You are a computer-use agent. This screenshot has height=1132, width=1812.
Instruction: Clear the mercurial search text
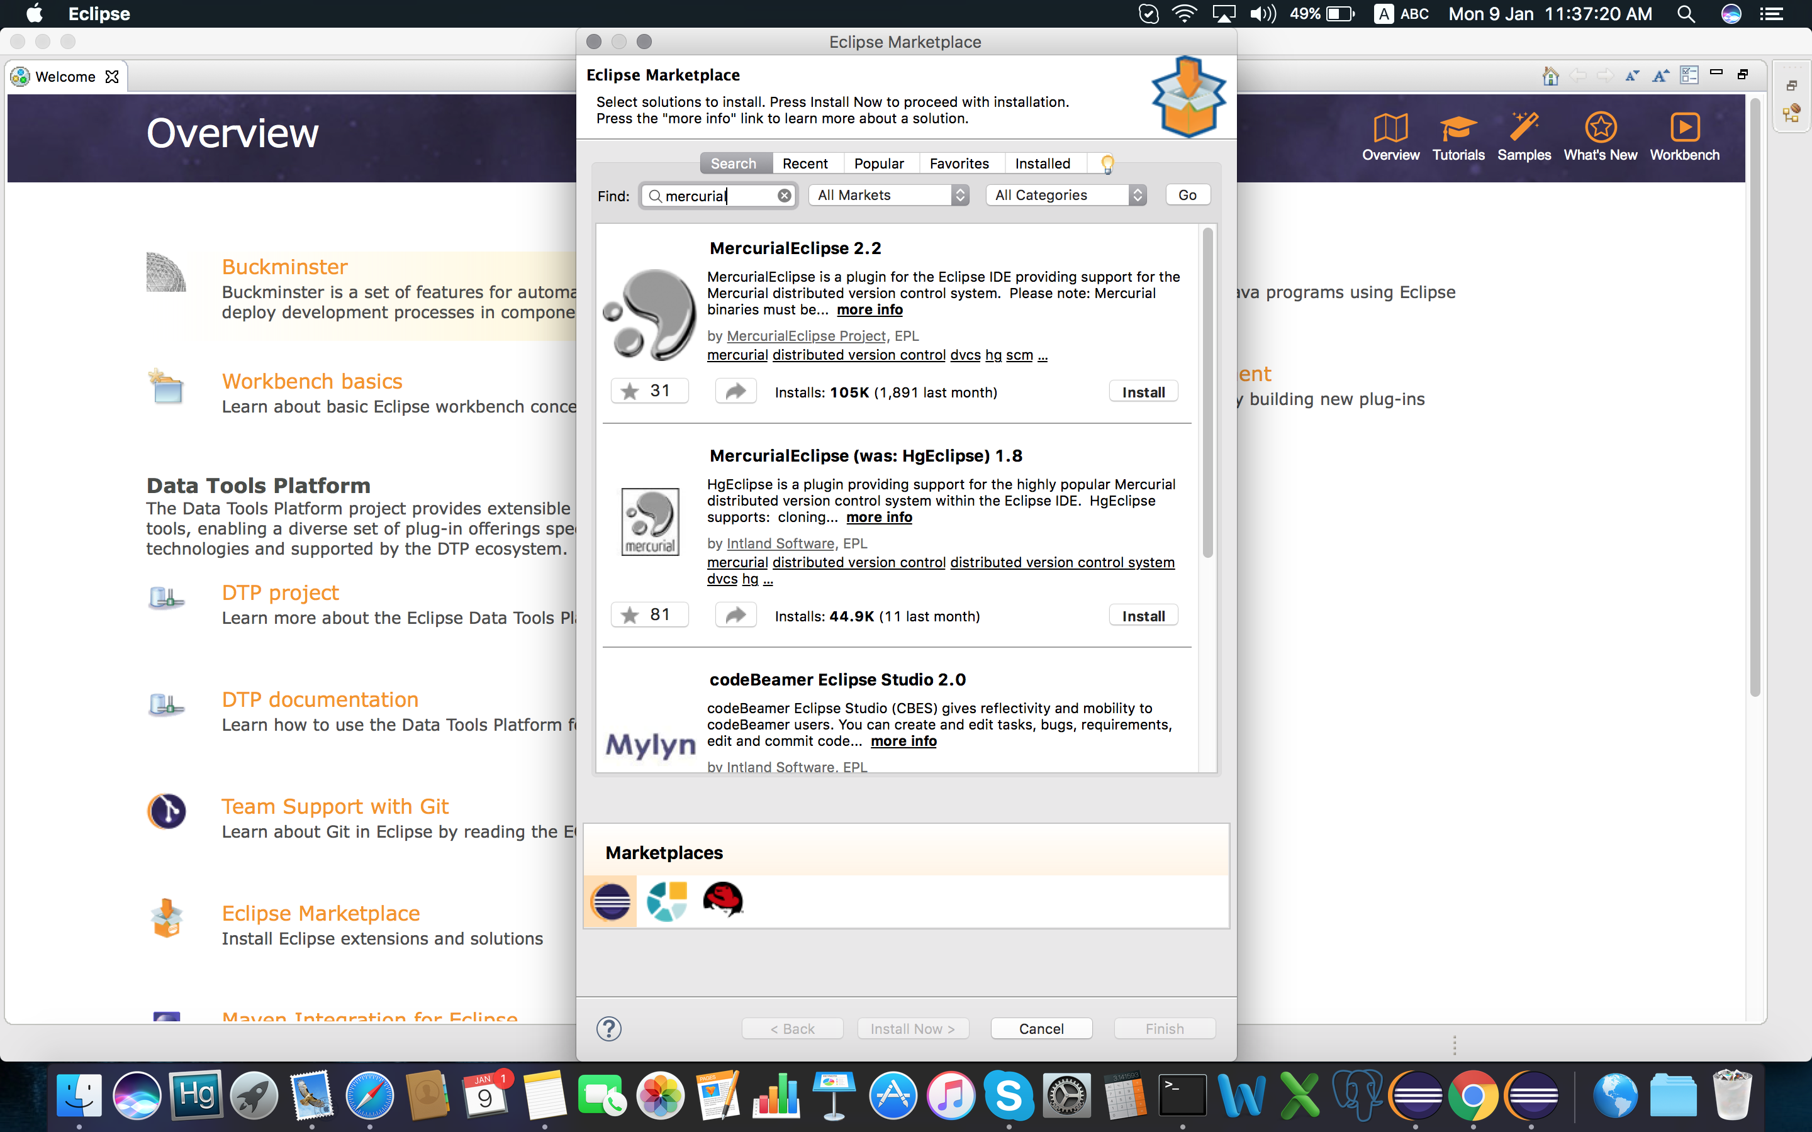tap(784, 196)
